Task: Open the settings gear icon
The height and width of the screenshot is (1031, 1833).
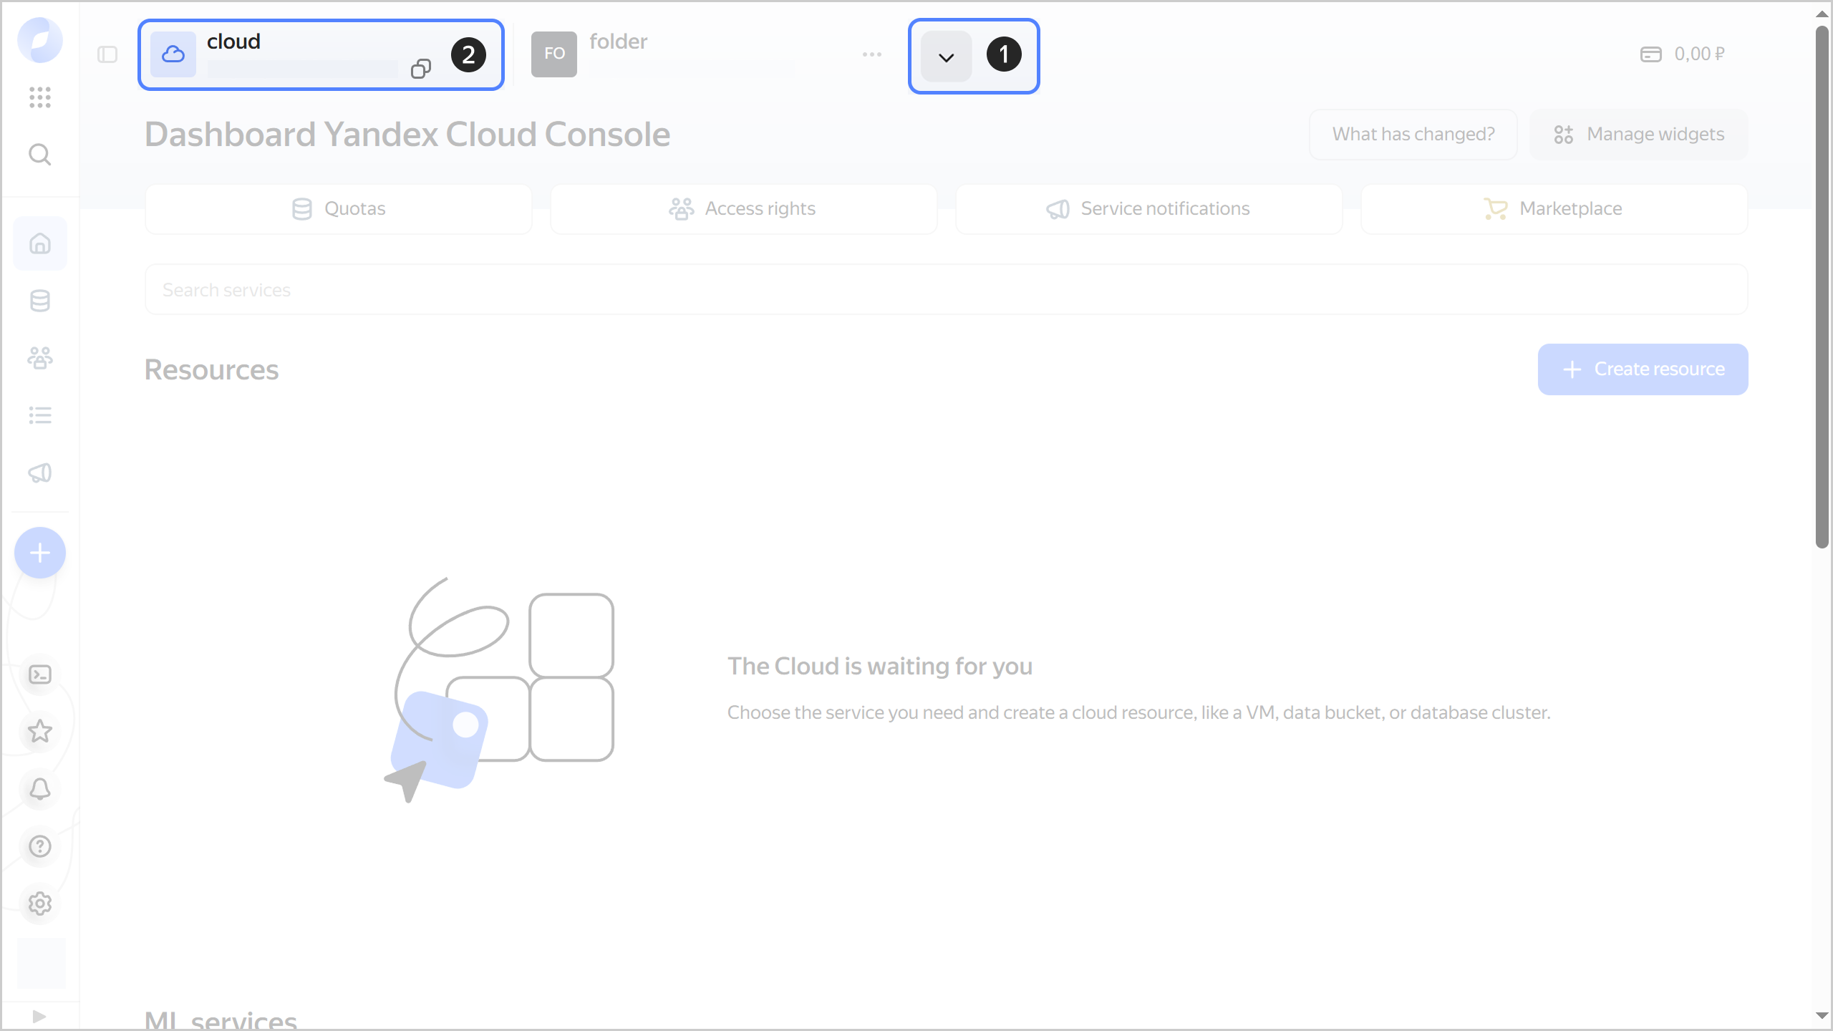Action: (40, 904)
